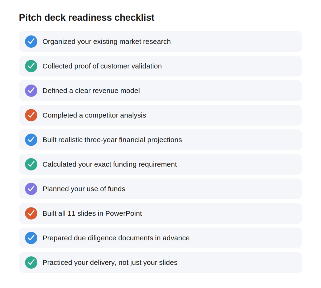Click 'Built all 11 slides in PowerPoint' text
Screen dimensions: 321x288
click(x=92, y=213)
